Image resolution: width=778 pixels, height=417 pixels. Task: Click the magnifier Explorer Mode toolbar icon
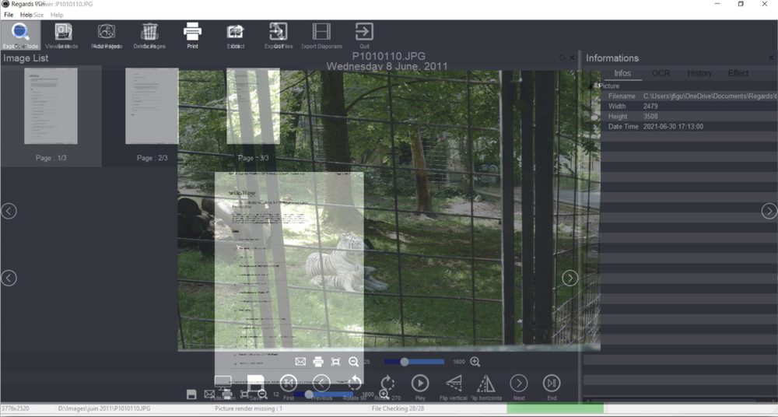click(x=20, y=32)
